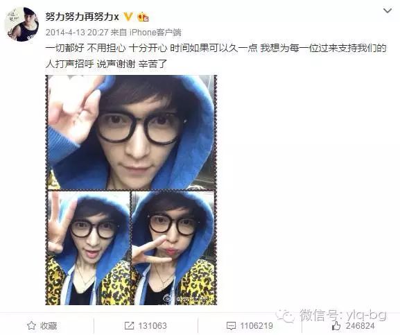The height and width of the screenshot is (335, 400).
Task: Click the membership crown badge beside username
Action: (x=144, y=17)
